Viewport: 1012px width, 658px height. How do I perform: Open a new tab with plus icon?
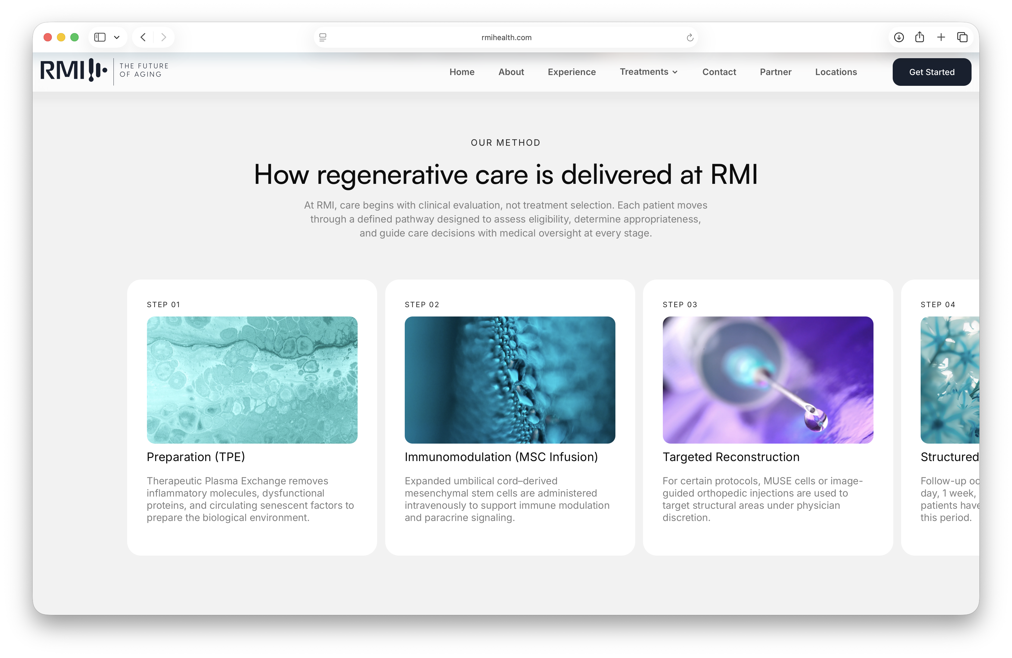[x=941, y=38]
